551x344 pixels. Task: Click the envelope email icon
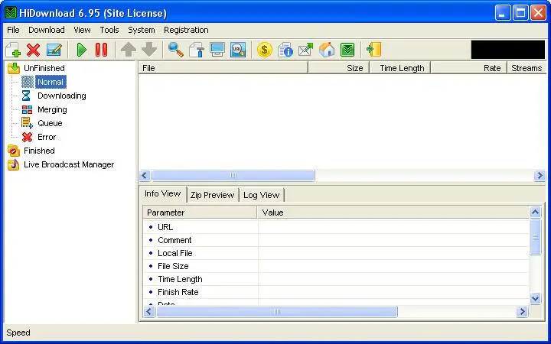coord(305,50)
